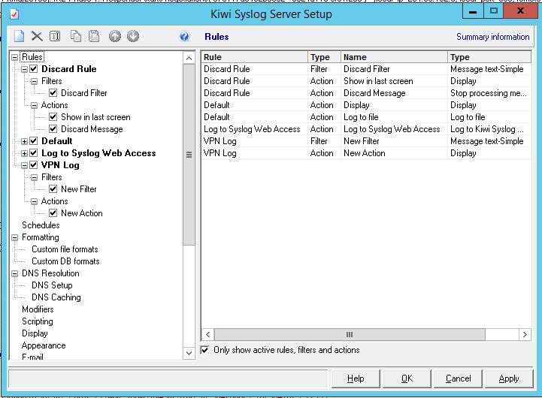
Task: Toggle the New Filter checkbox
Action: (53, 189)
